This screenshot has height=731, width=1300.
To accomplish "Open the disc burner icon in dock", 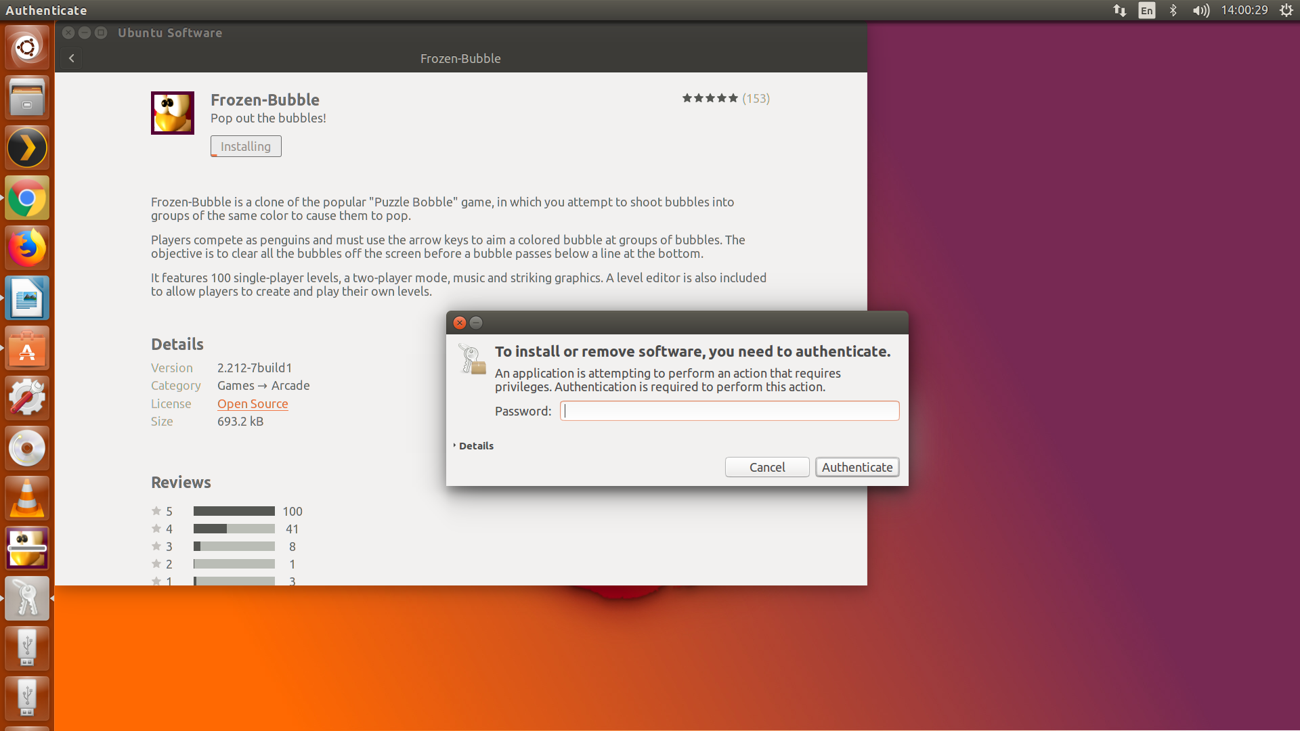I will (x=27, y=448).
